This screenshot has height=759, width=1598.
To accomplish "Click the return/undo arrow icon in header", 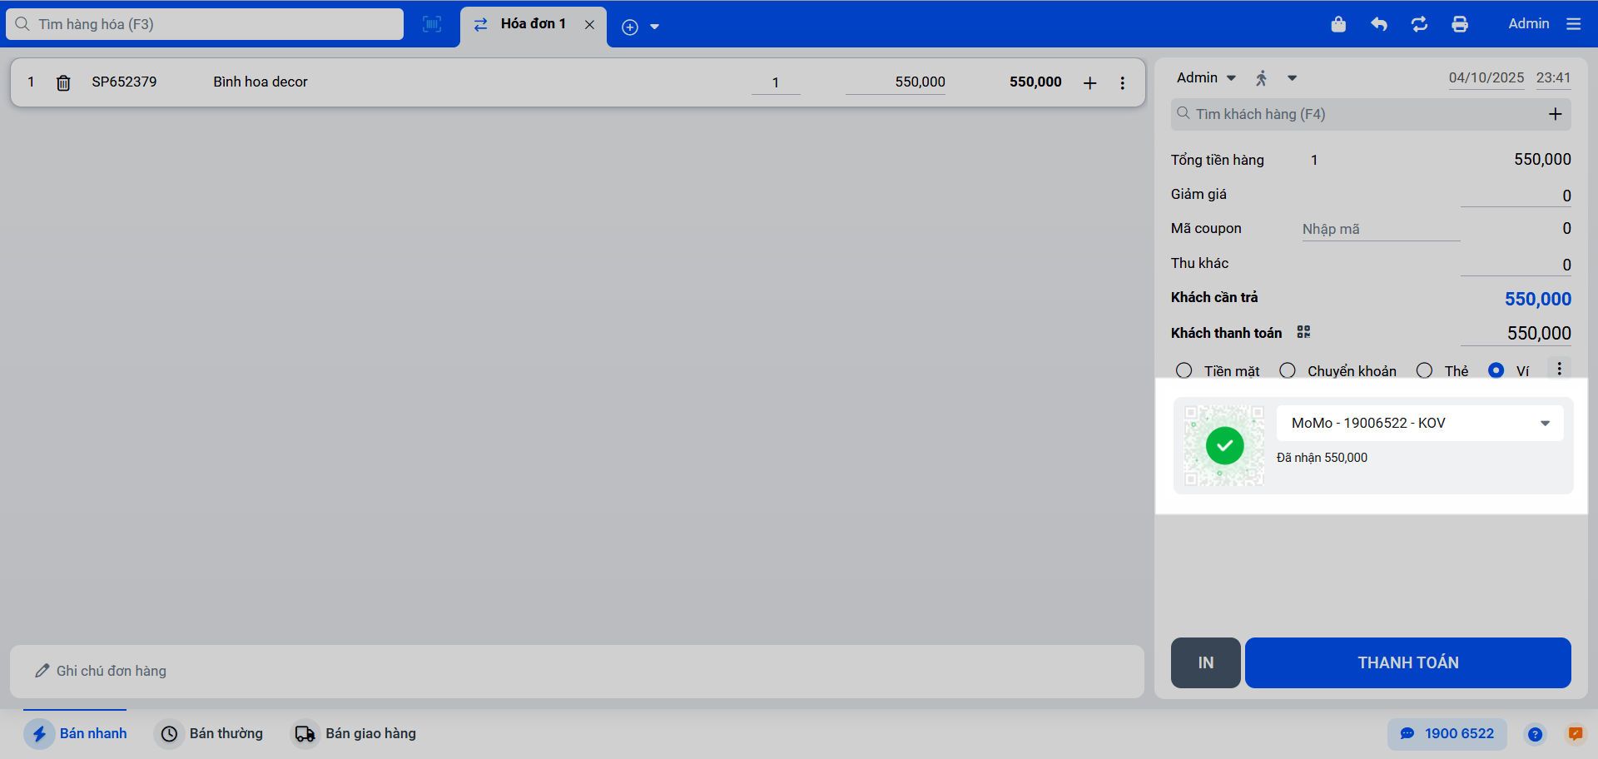I will (x=1379, y=24).
